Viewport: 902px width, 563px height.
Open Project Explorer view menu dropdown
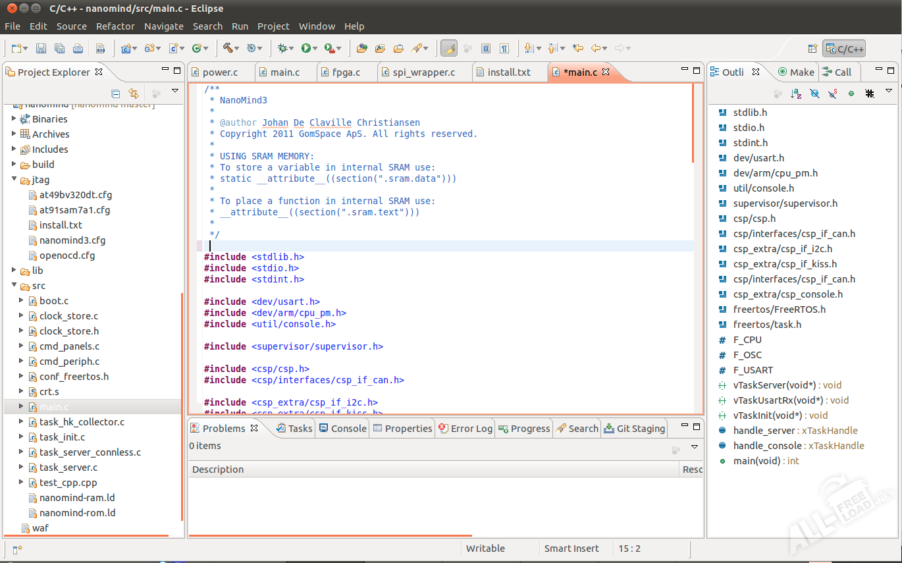tap(175, 91)
